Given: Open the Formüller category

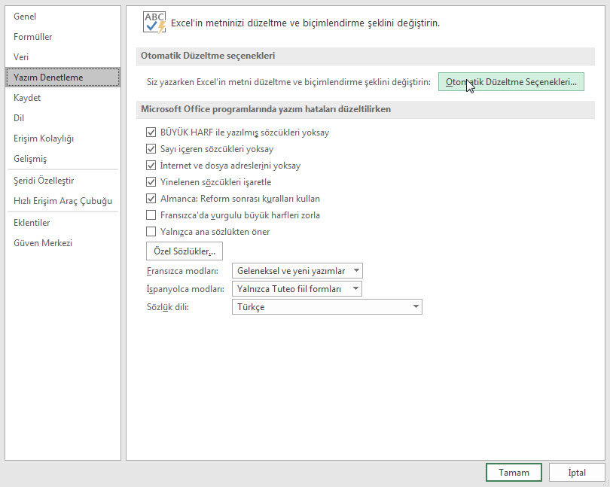Looking at the screenshot, I should click(x=63, y=37).
